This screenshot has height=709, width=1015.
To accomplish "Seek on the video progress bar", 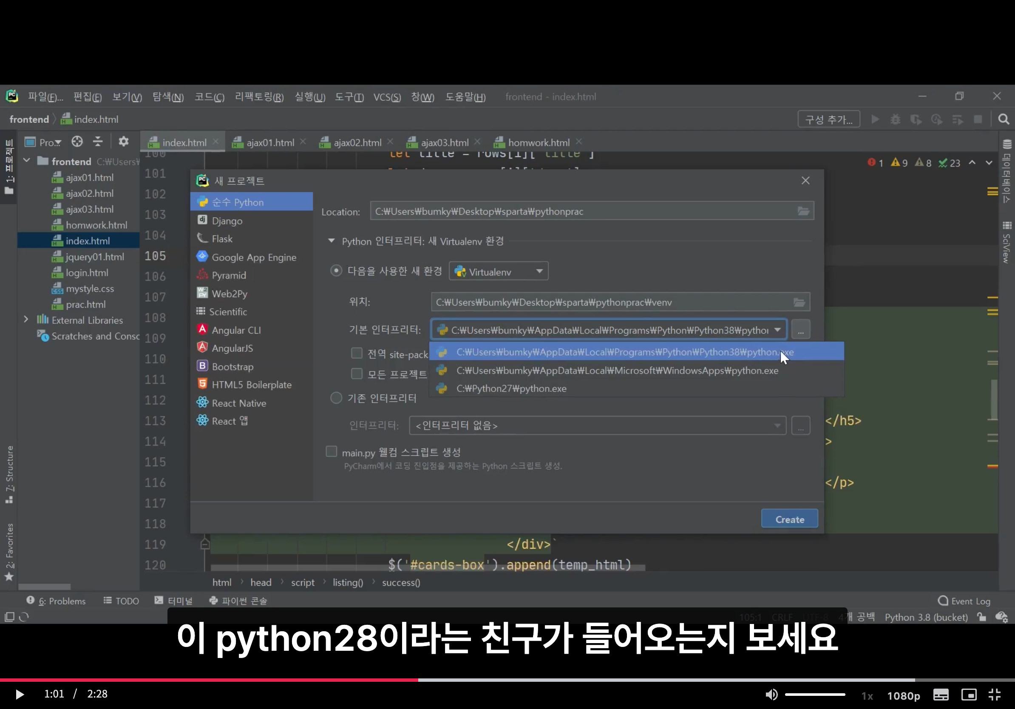I will point(507,679).
